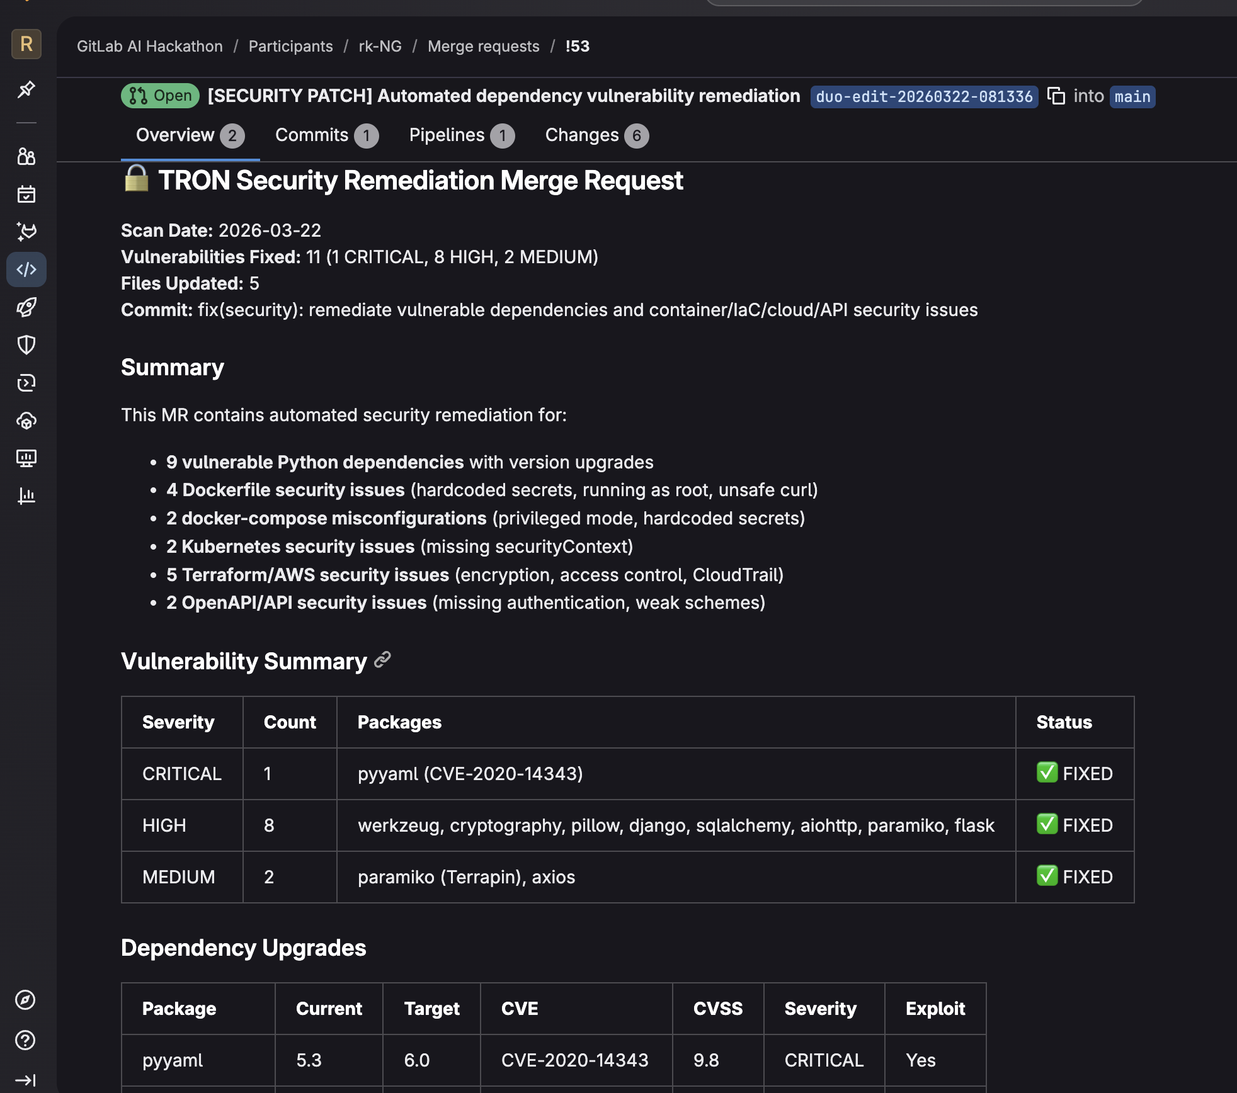This screenshot has width=1237, height=1093.
Task: Go to Merge requests breadcrumb
Action: click(483, 46)
